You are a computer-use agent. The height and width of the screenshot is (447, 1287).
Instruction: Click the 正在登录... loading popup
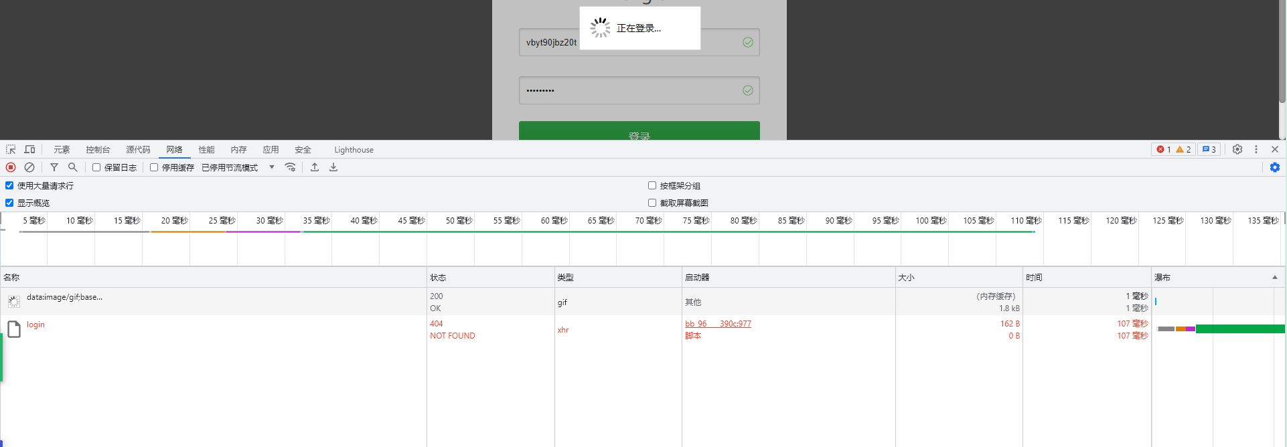(x=639, y=28)
